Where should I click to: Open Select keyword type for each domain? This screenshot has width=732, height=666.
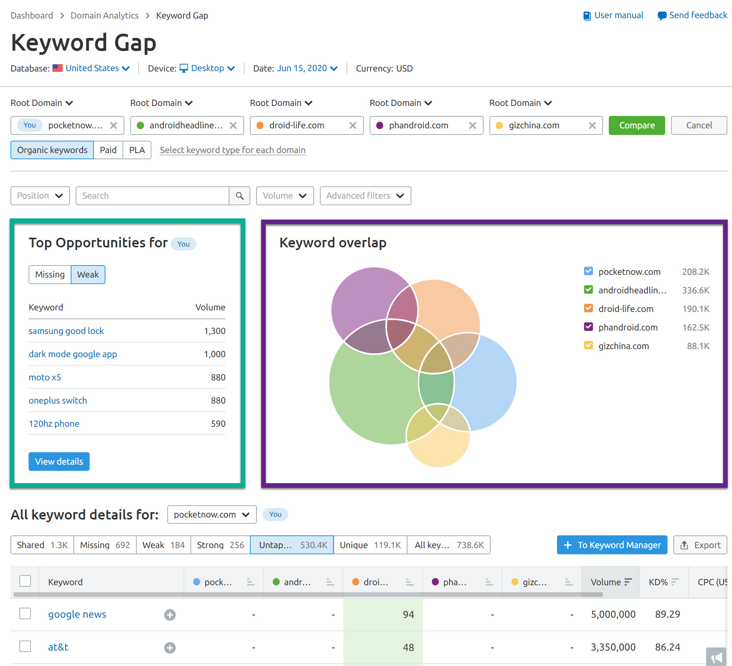pyautogui.click(x=233, y=150)
